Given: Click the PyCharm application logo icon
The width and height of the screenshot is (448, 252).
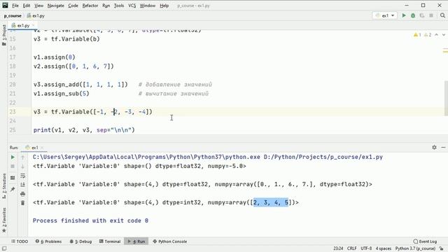Looking at the screenshot, I should click(x=5, y=5).
